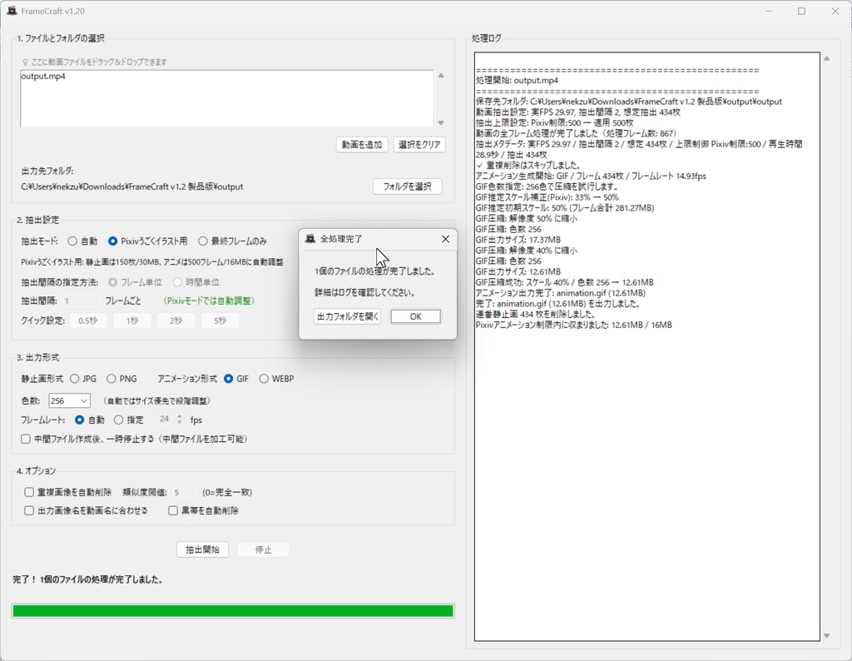Decrease fps value with spinner down arrow
Viewport: 852px width, 661px height.
click(180, 422)
